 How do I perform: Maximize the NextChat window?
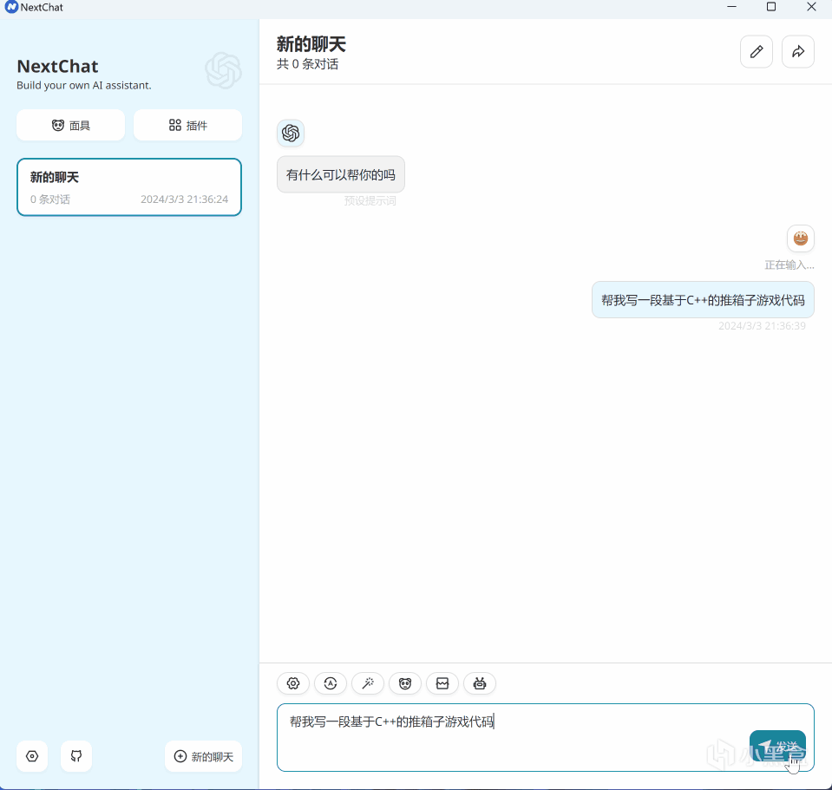(771, 7)
